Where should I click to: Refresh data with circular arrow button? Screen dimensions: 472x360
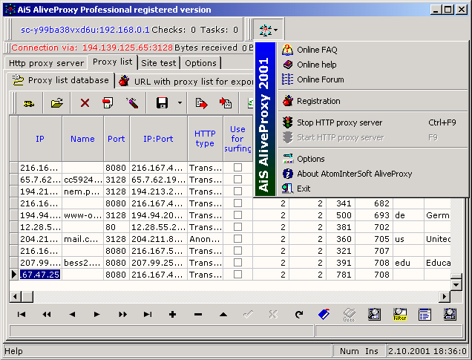pos(299,315)
